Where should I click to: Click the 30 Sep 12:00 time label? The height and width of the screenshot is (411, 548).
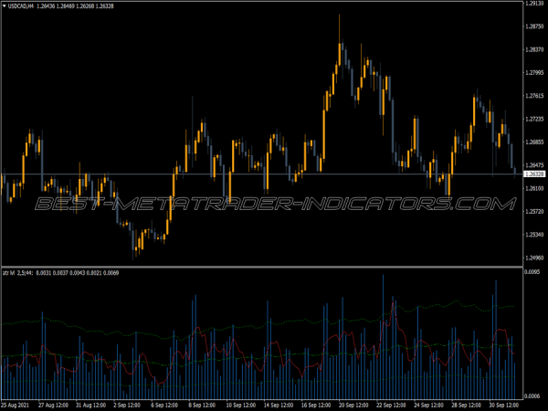click(x=504, y=406)
